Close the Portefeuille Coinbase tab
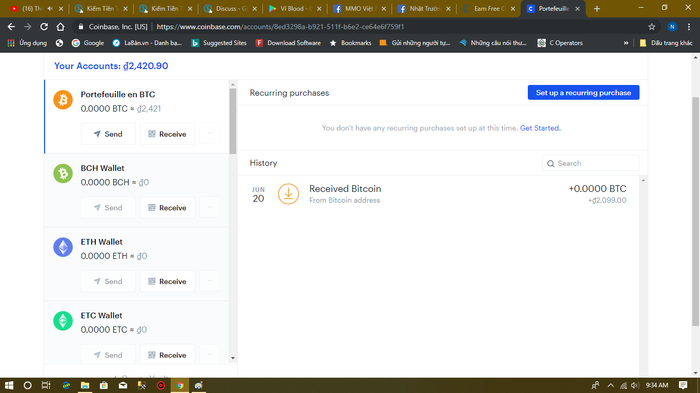Screen dimensions: 700x393 coord(578,9)
